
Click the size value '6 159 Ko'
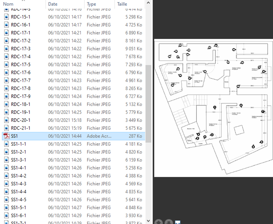pos(134,160)
